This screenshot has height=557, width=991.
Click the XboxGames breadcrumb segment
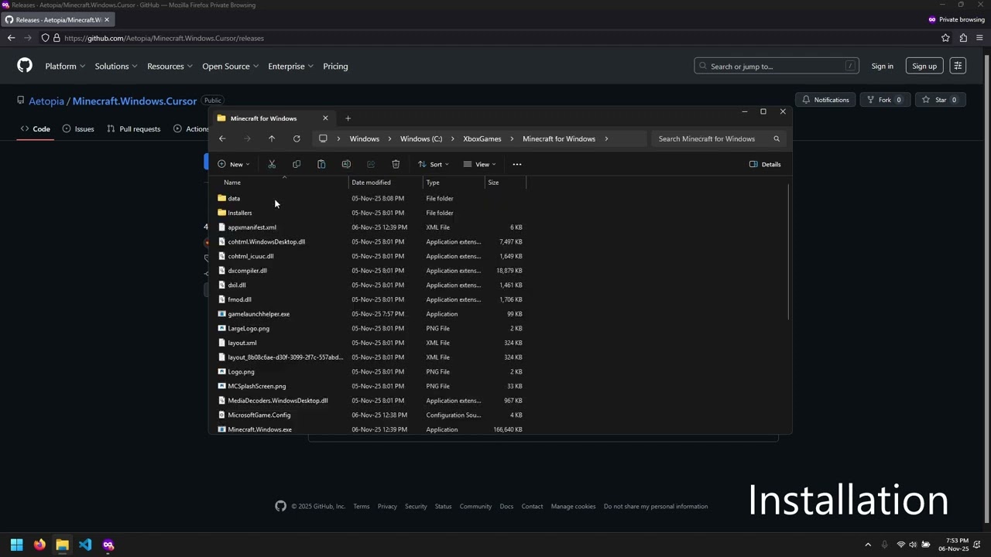pyautogui.click(x=482, y=138)
